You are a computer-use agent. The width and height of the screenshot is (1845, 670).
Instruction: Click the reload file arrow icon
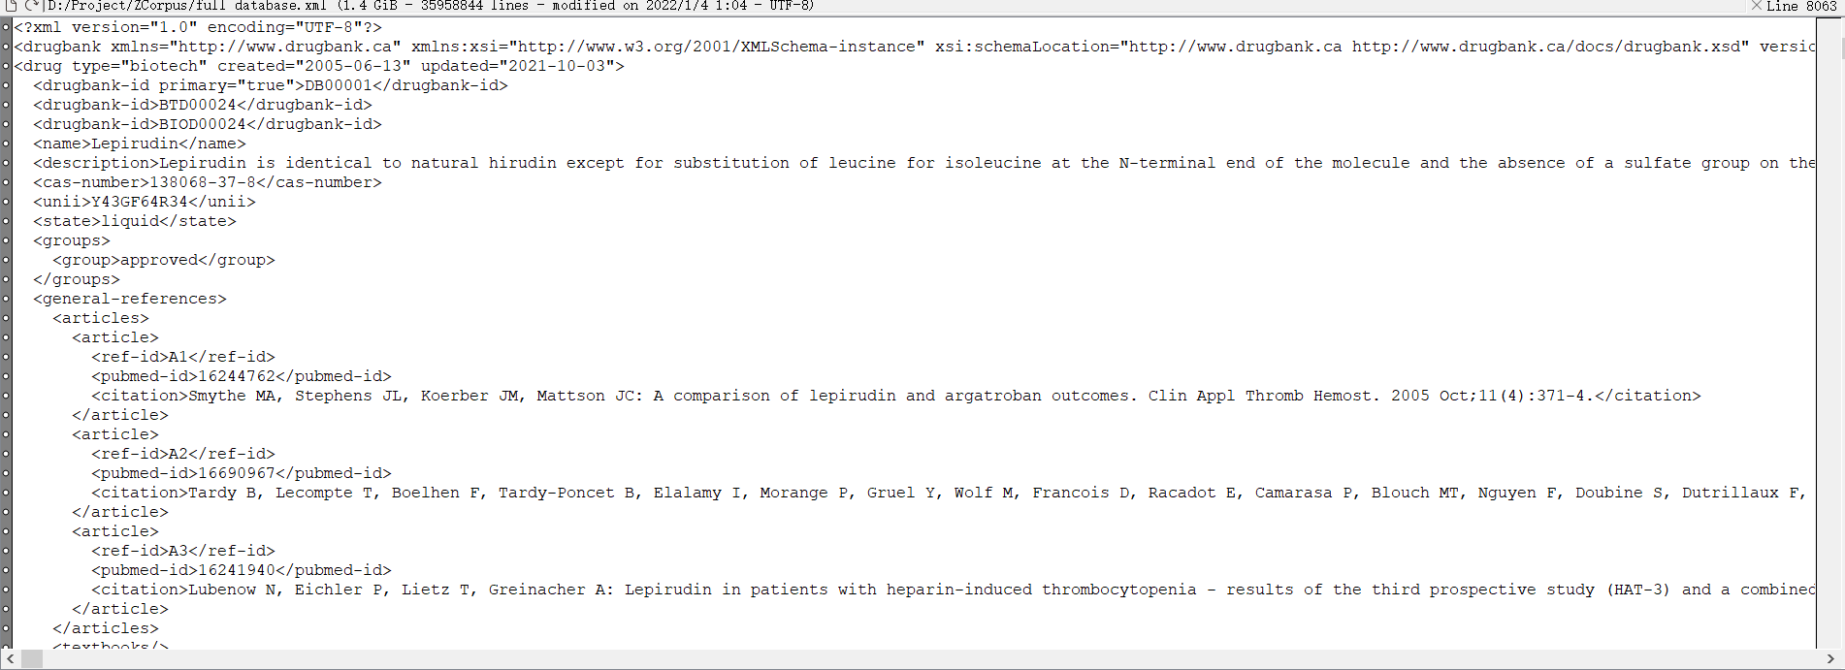coord(32,6)
